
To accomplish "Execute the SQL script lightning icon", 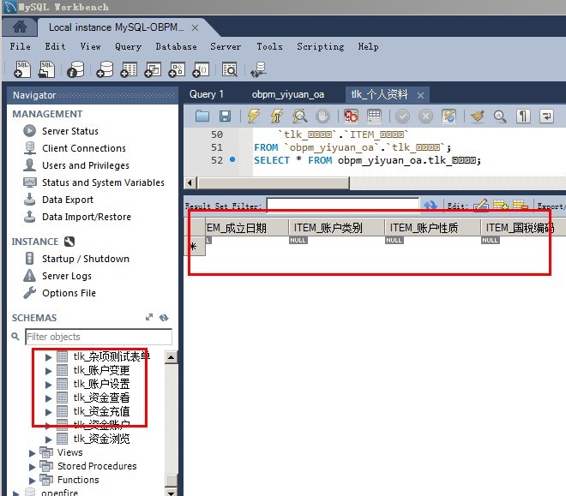I will pos(253,116).
